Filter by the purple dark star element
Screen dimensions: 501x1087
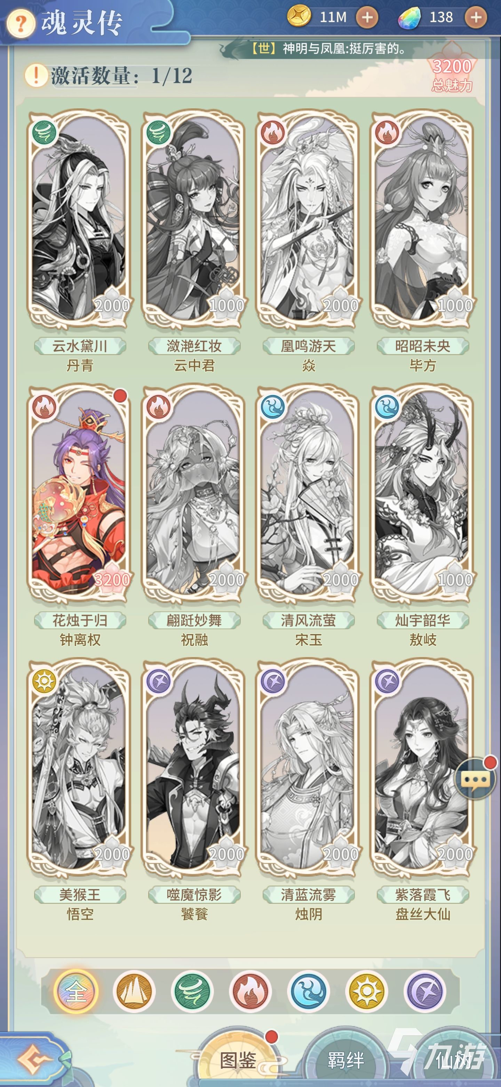click(x=425, y=992)
